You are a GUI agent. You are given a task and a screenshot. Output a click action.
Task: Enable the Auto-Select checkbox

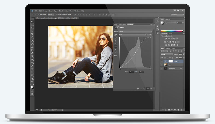39,14
